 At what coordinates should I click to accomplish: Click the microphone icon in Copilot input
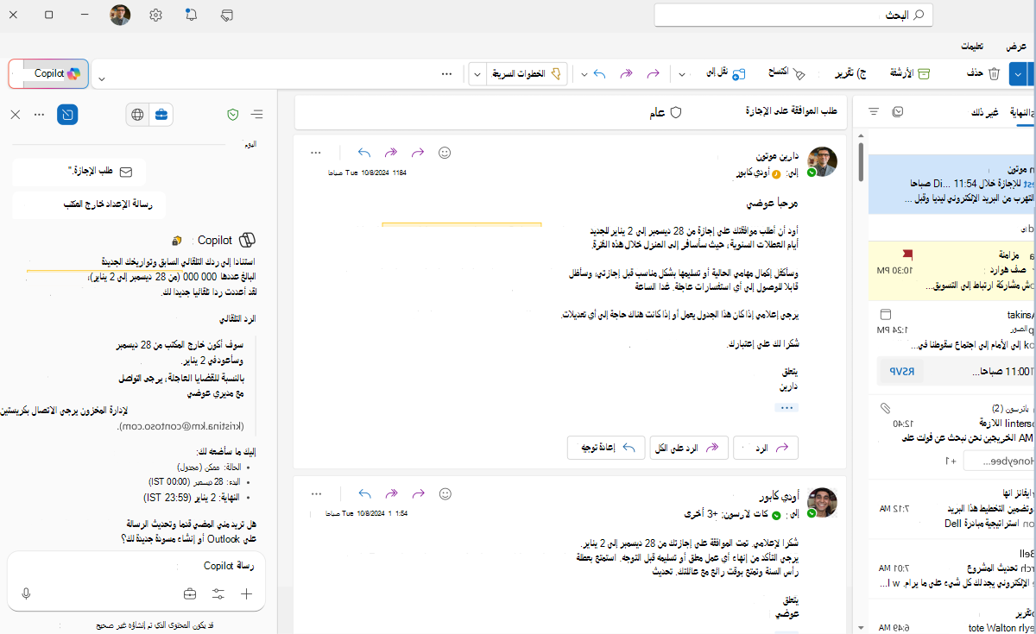click(x=27, y=593)
